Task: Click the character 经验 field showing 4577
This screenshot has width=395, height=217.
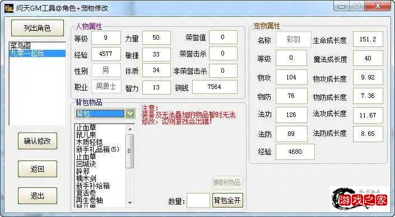Action: pos(106,54)
